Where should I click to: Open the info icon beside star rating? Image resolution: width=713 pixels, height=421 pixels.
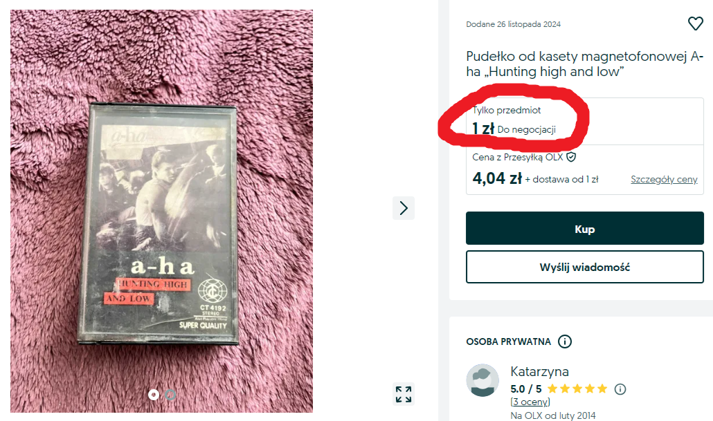pyautogui.click(x=620, y=389)
